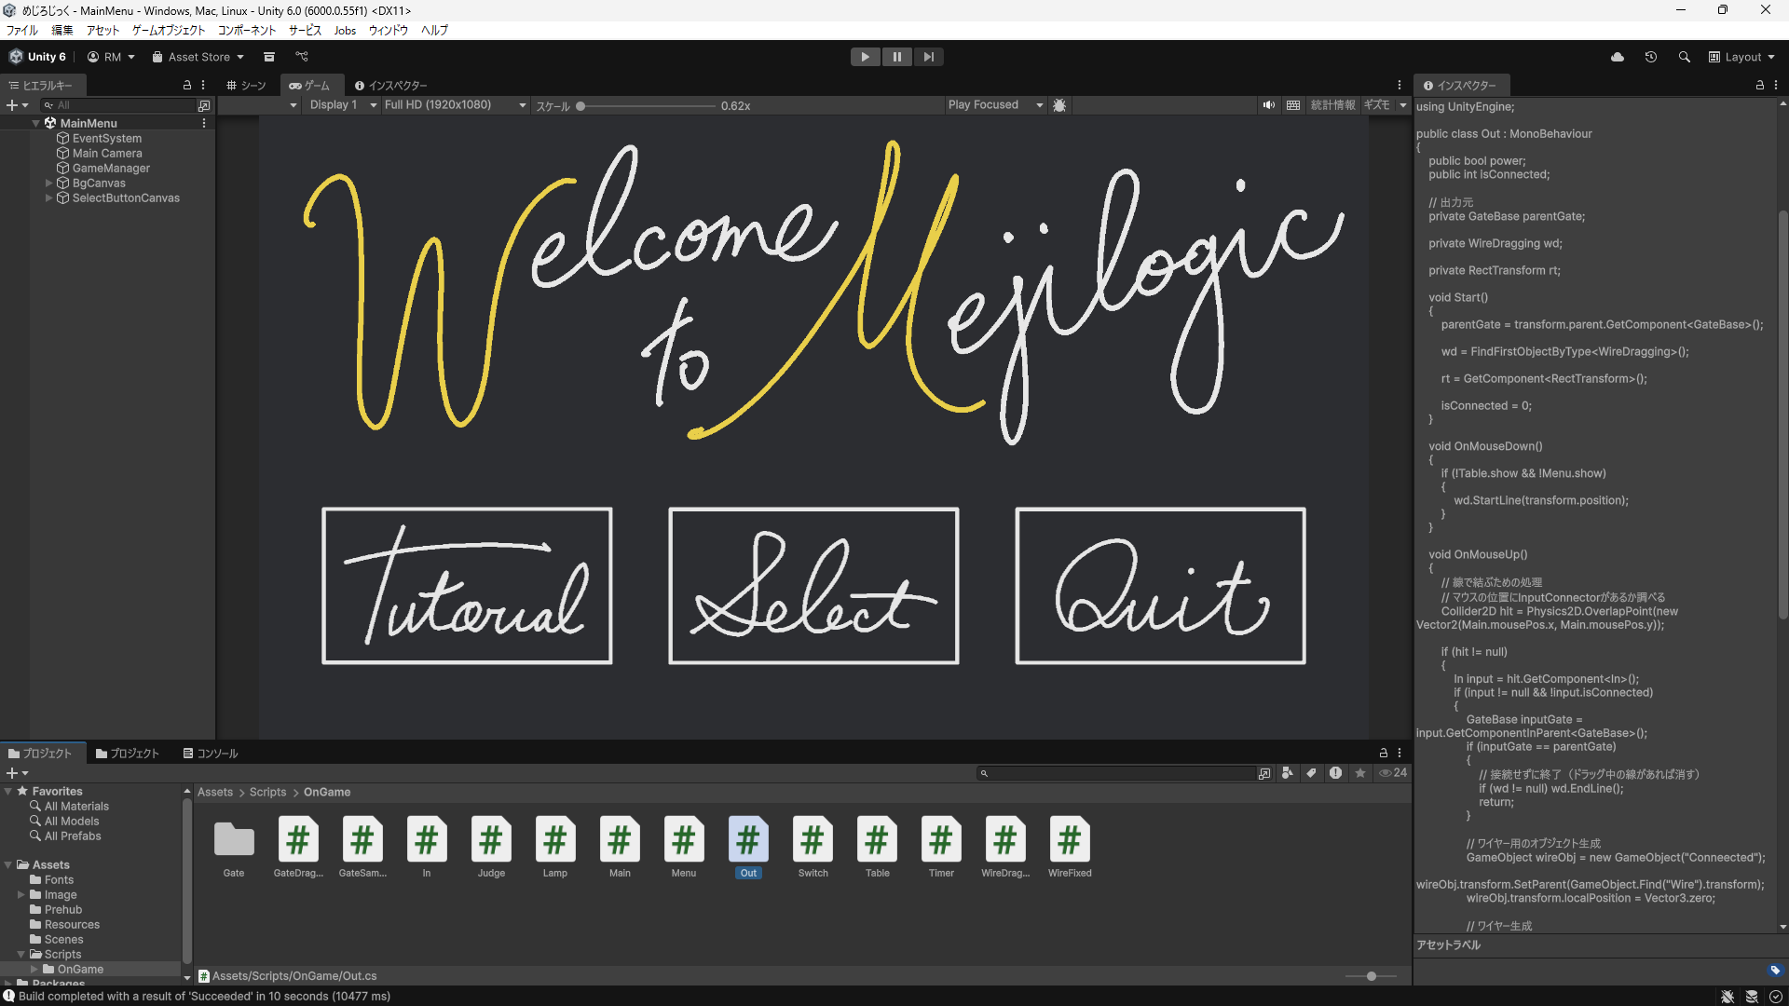
Task: Click the frame debugger bug icon
Action: point(1059,105)
